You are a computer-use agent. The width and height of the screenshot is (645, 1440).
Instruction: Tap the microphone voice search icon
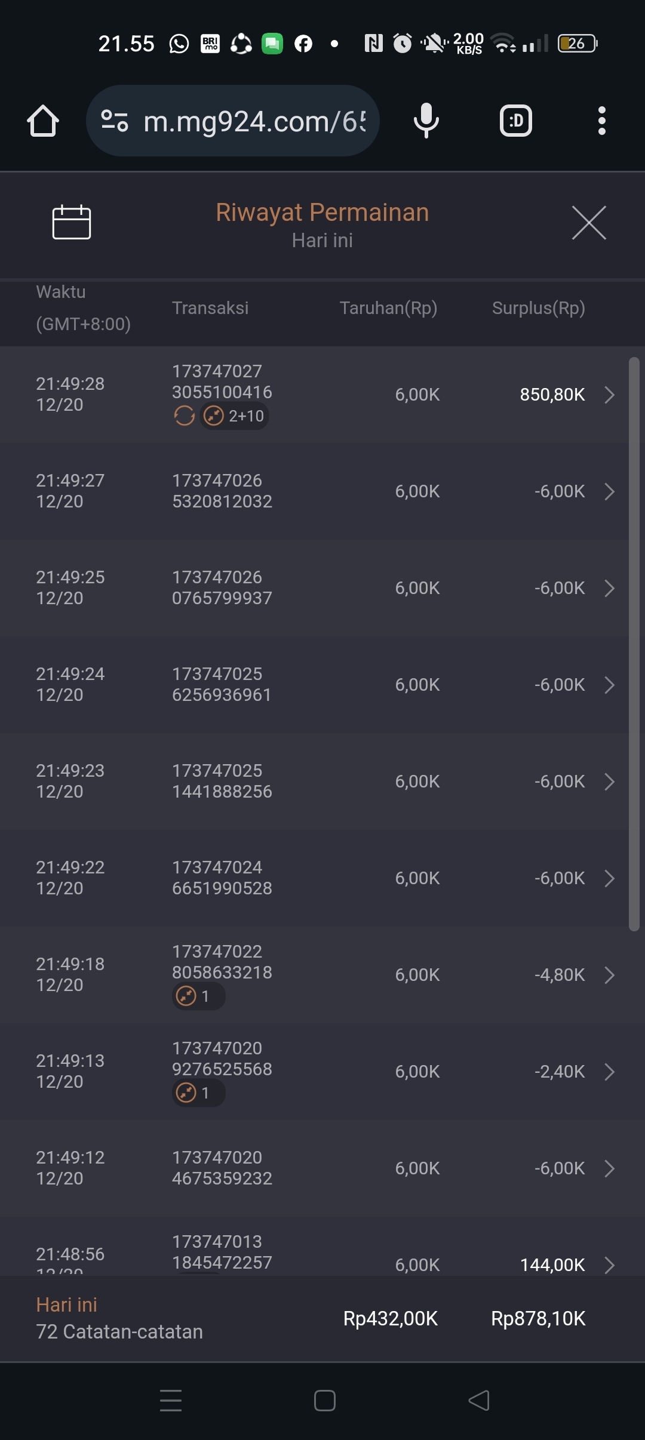[x=426, y=121]
